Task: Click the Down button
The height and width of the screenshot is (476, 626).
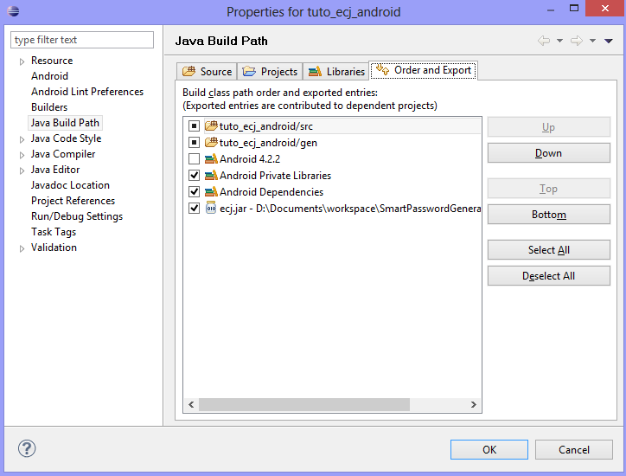Action: point(548,153)
